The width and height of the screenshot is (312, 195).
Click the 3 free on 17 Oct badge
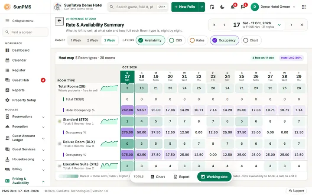point(263,58)
